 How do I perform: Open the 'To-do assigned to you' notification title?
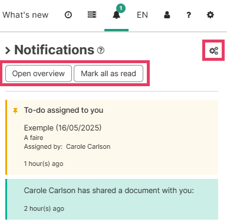pyautogui.click(x=64, y=110)
